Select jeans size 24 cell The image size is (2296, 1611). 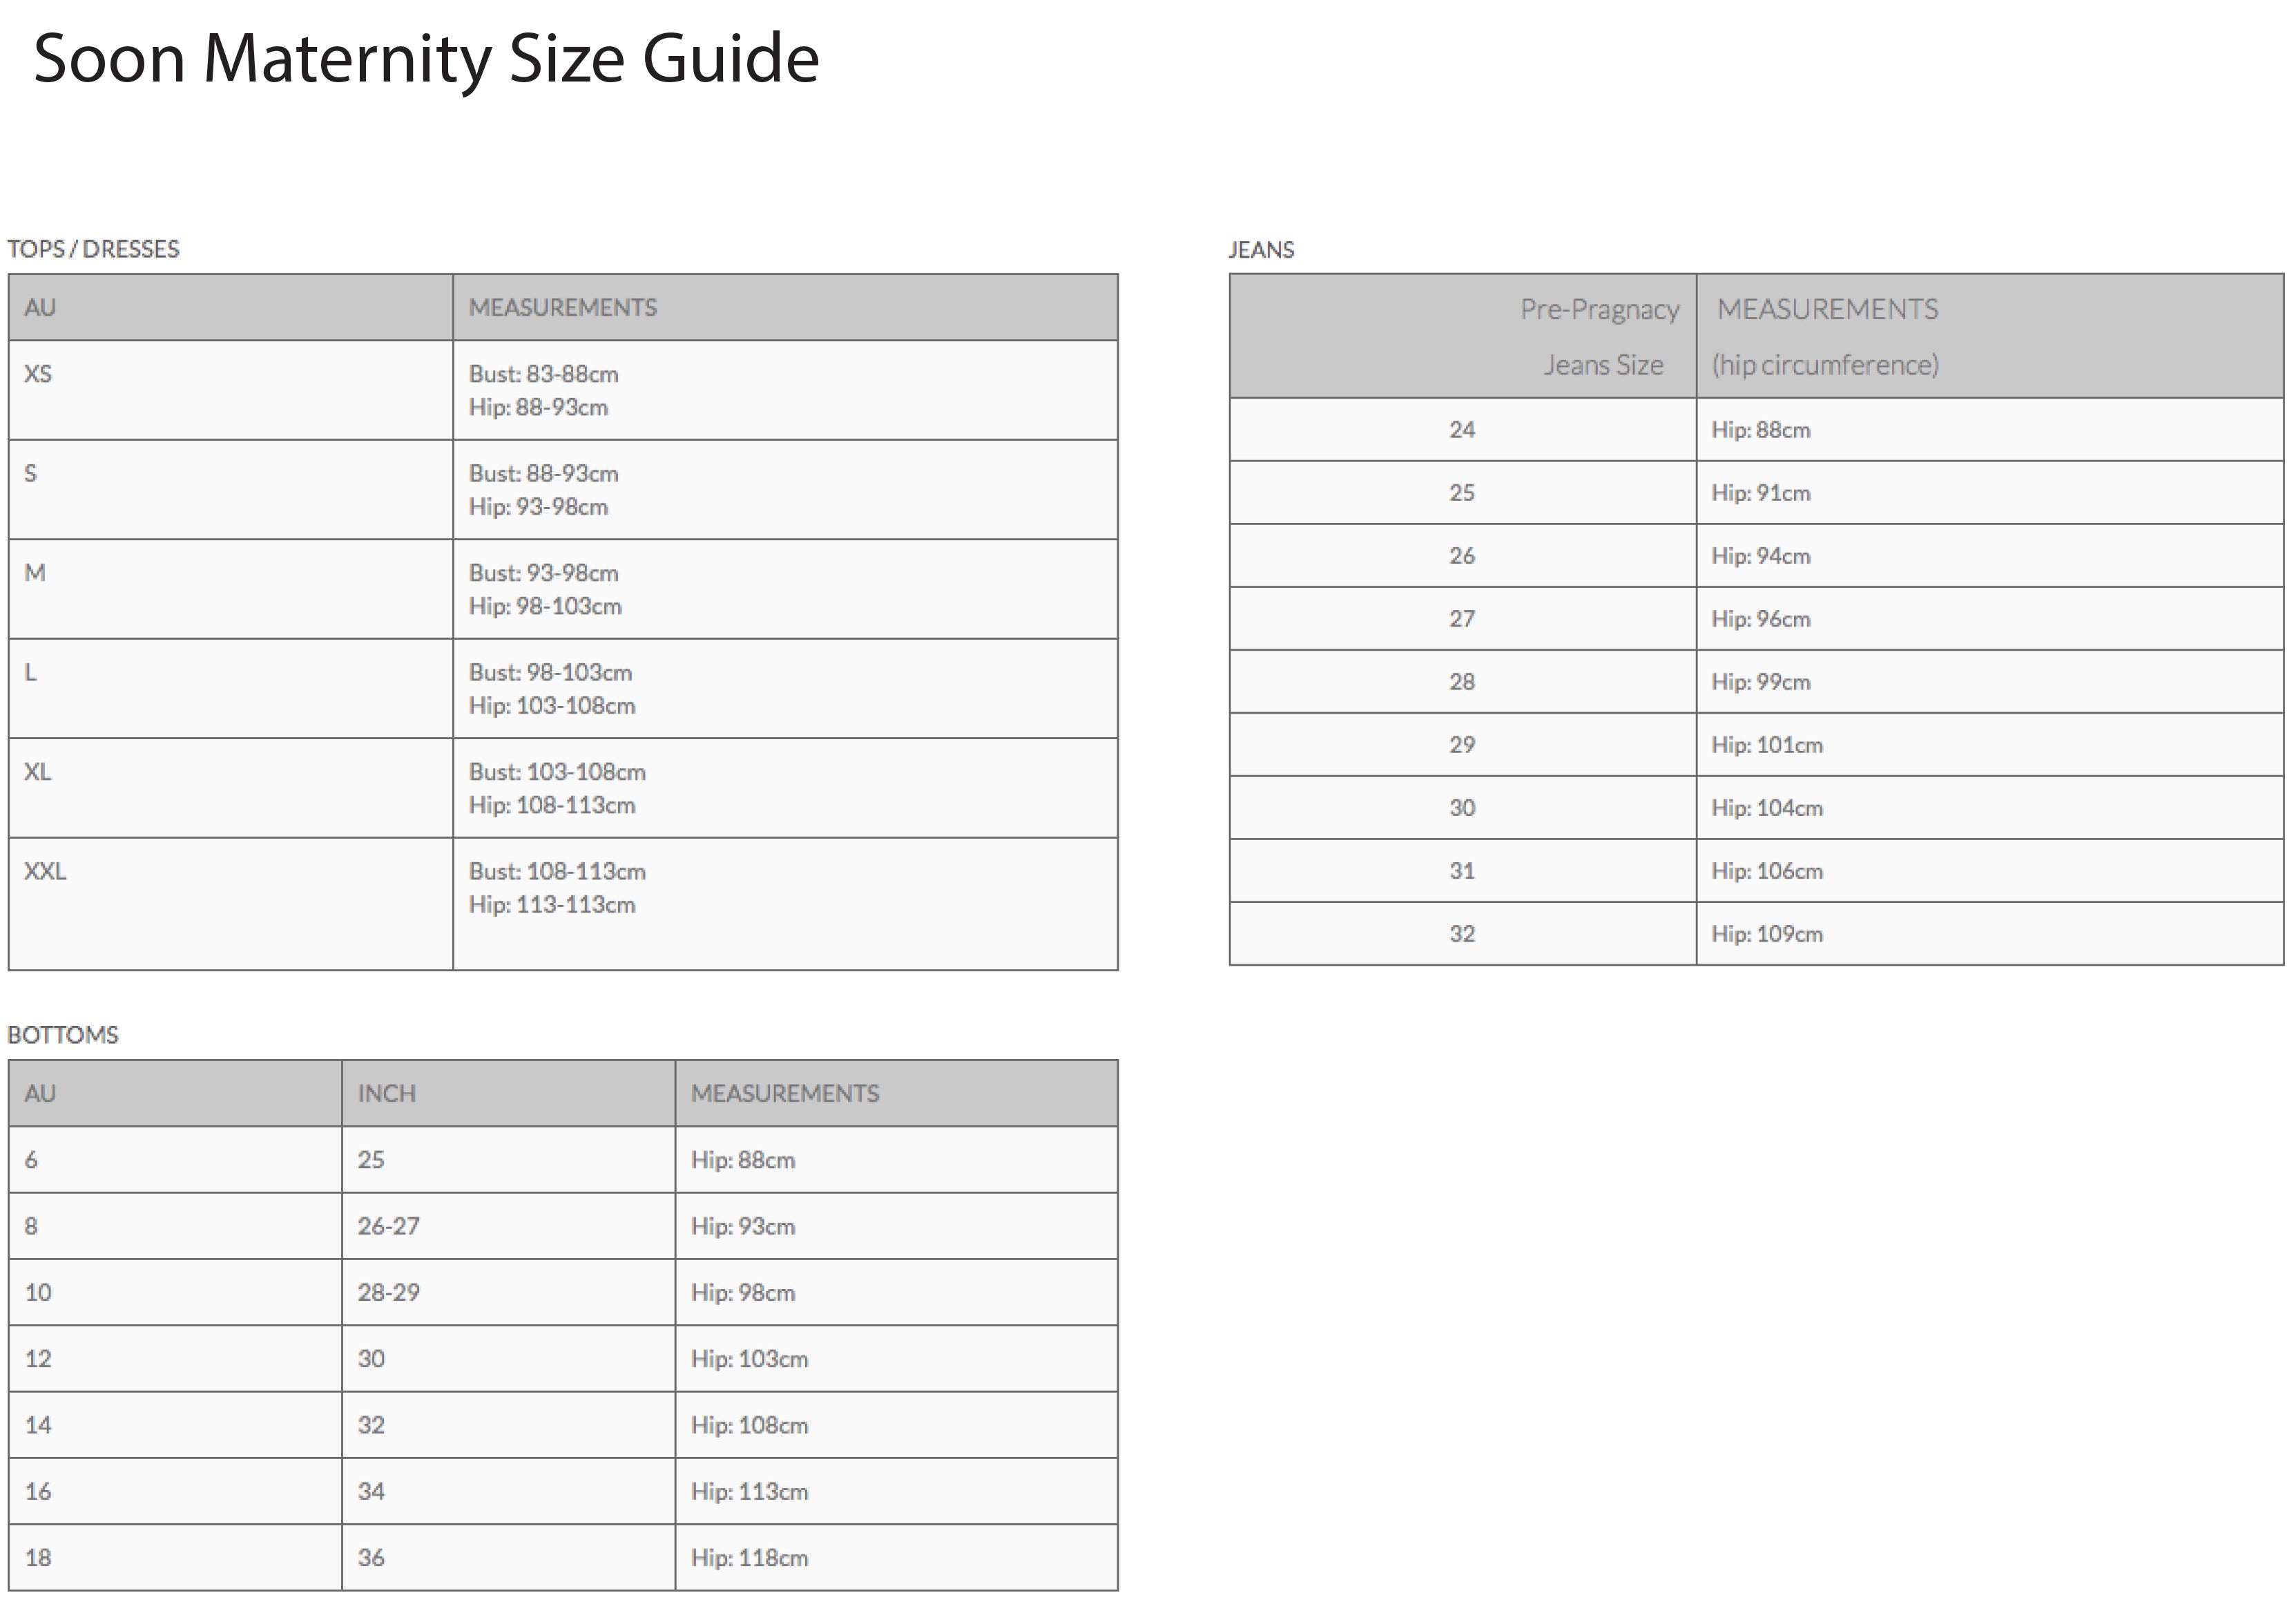pos(1461,430)
